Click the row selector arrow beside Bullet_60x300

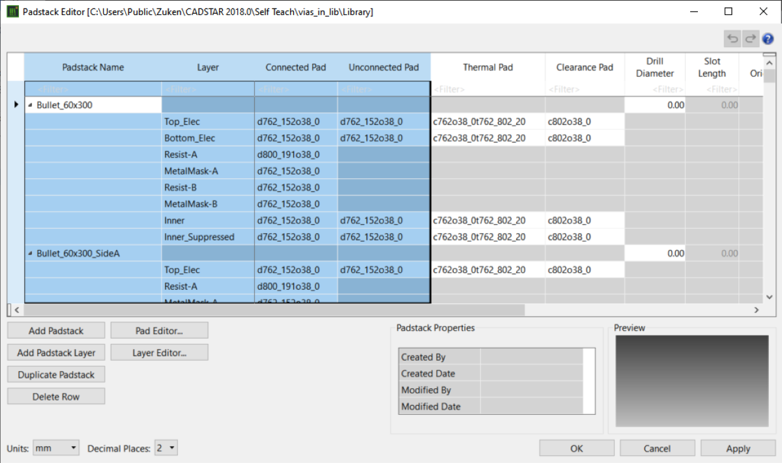(x=16, y=104)
